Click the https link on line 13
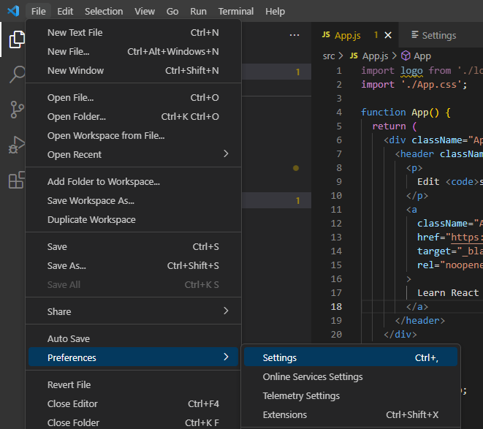Image resolution: width=483 pixels, height=429 pixels. [x=465, y=238]
